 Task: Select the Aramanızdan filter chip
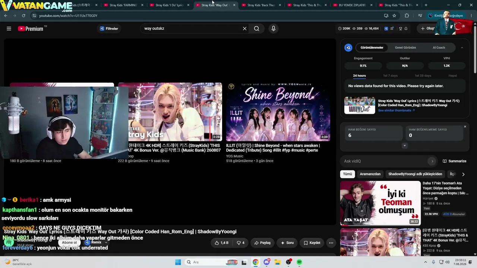(370, 174)
